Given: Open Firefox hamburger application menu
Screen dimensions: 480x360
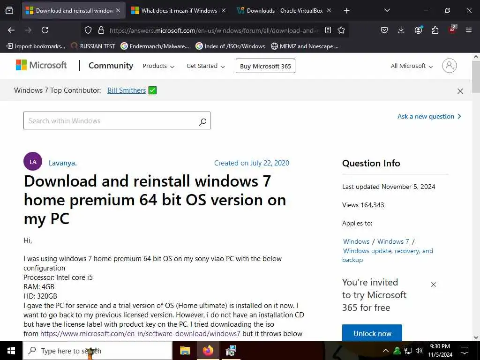Looking at the screenshot, I should click(x=468, y=30).
